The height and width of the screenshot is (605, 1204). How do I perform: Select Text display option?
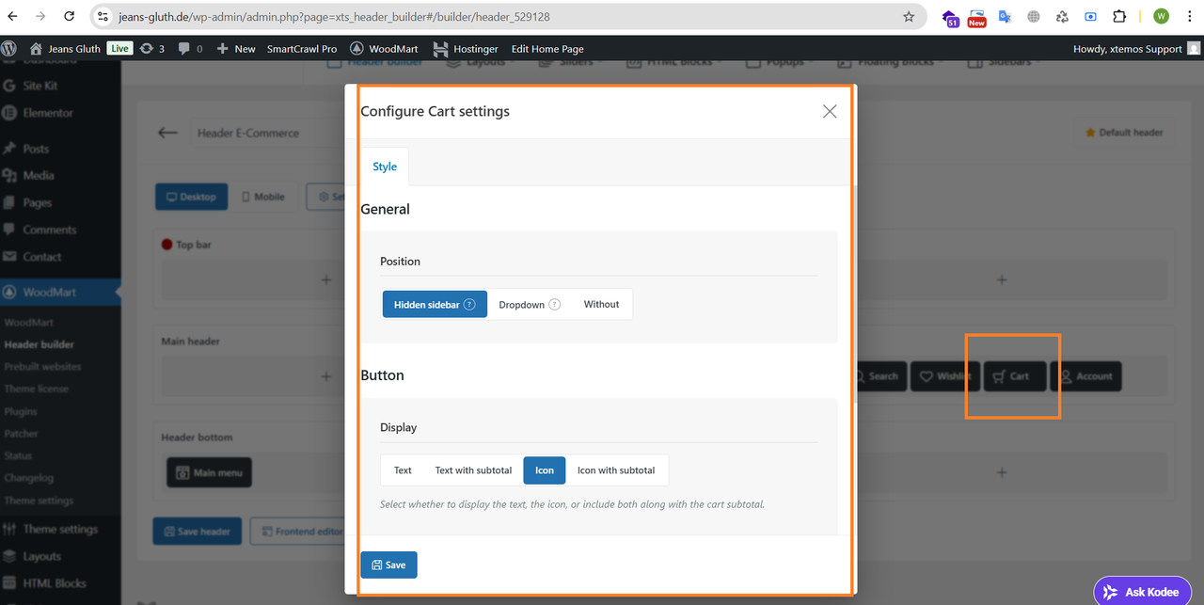(403, 470)
